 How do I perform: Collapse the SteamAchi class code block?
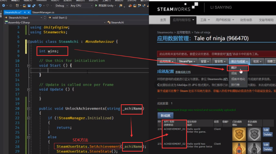click(29, 42)
